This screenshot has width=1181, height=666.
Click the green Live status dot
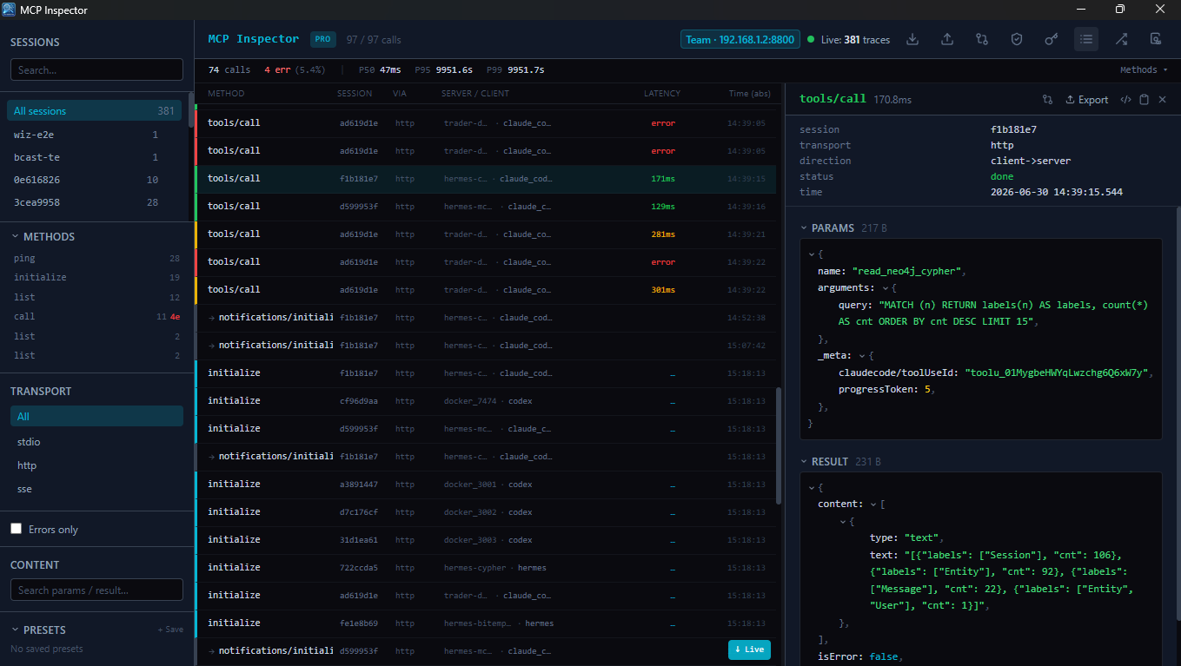pos(811,39)
